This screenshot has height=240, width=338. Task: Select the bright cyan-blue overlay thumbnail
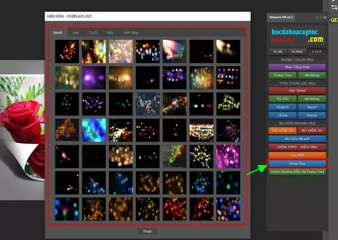click(94, 130)
